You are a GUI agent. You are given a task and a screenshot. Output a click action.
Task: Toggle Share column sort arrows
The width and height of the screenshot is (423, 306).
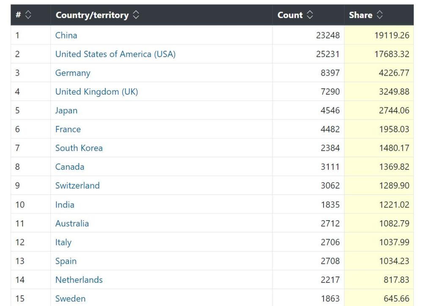379,15
